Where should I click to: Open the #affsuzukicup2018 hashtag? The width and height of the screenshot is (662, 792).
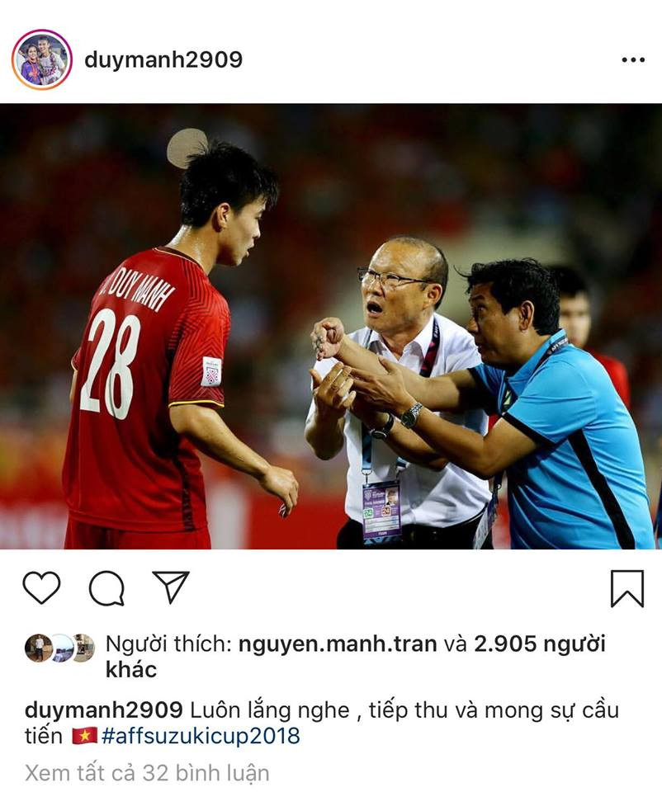pyautogui.click(x=201, y=735)
